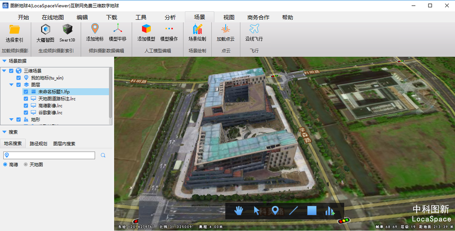This screenshot has width=455, height=231.
Task: Open the 视图 ribbon tab
Action: pos(229,18)
